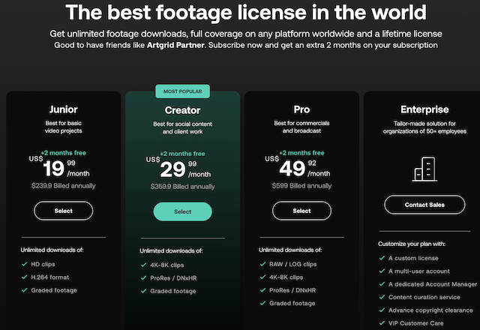This screenshot has height=330, width=480.
Task: Click checkmark next to H.264 format
Action: [25, 277]
